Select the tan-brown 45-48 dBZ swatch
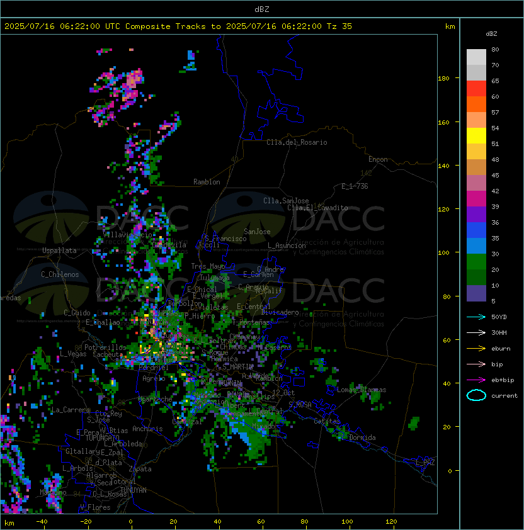The width and height of the screenshot is (524, 530). click(476, 167)
